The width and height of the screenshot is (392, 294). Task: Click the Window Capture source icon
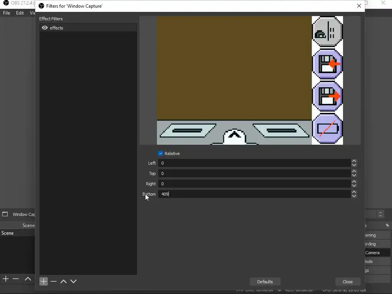(5, 214)
